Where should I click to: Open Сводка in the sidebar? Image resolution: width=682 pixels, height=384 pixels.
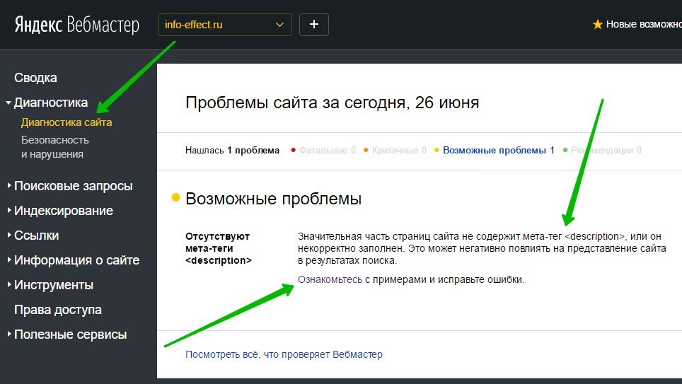pos(35,78)
